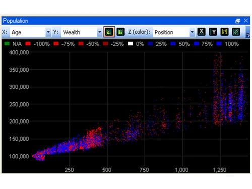Click the 200,000 Y axis label

pos(19,121)
